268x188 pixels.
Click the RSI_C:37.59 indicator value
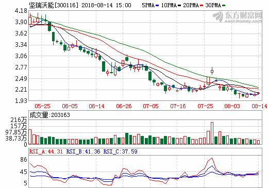click(120, 151)
